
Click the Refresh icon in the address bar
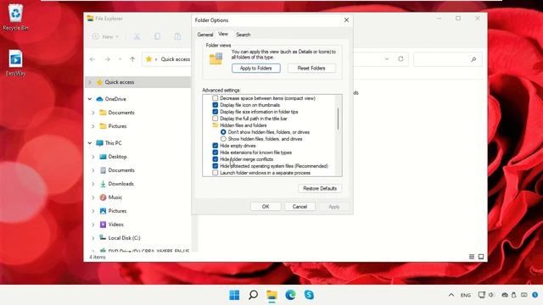point(400,59)
